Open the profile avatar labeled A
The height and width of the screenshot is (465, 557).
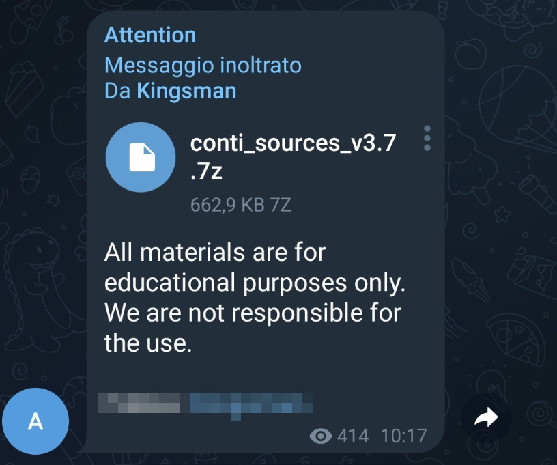[35, 421]
